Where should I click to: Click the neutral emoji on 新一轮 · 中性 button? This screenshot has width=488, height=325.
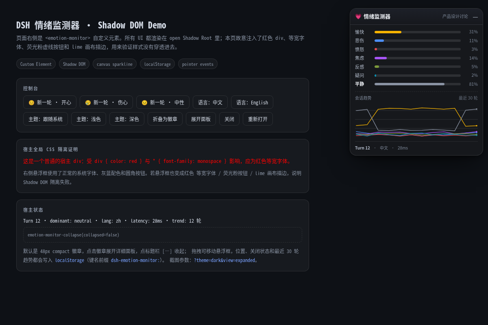click(x=144, y=103)
